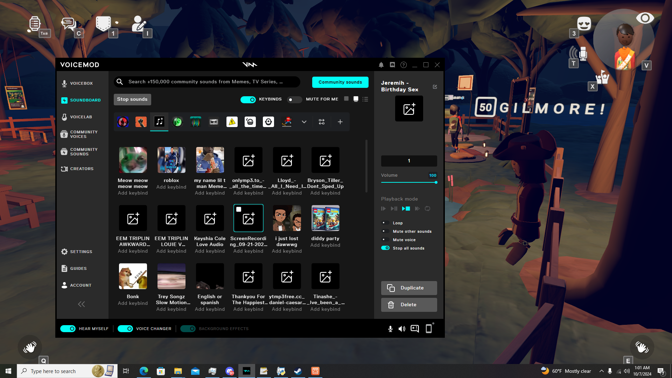The image size is (672, 378).
Task: Click the reorder soundboards swap icon
Action: (x=322, y=122)
